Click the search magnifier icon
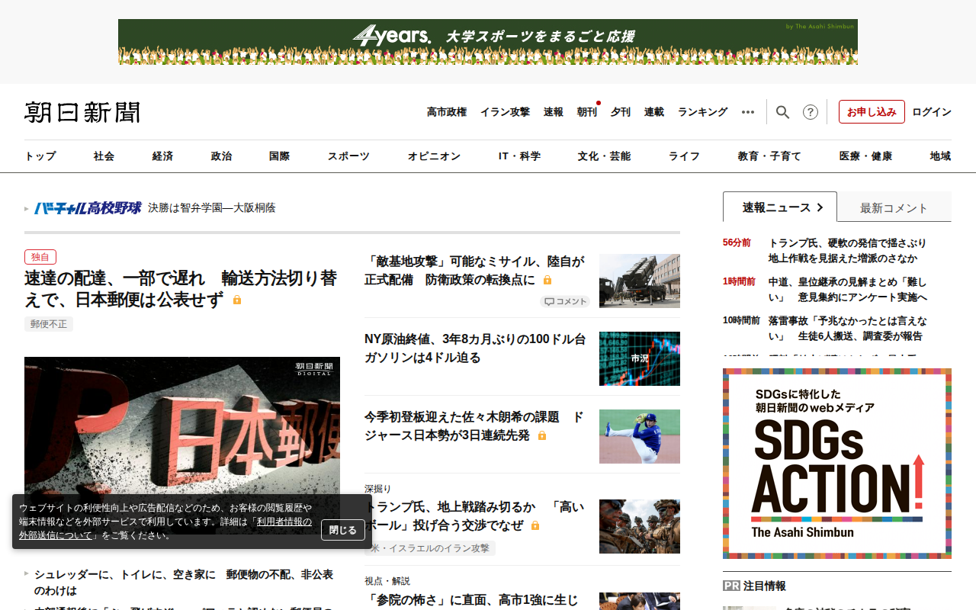The height and width of the screenshot is (610, 976). [782, 112]
